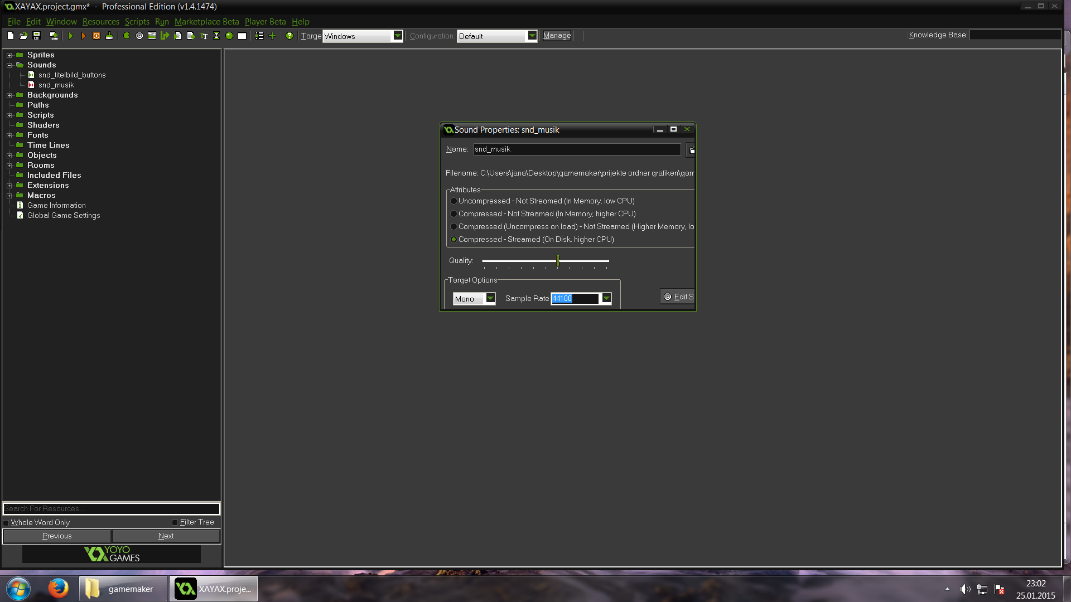This screenshot has height=602, width=1071.
Task: Open the Mono channel dropdown
Action: pos(490,298)
